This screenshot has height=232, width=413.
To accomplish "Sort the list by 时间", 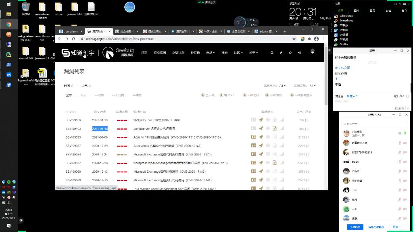I will click(x=69, y=86).
